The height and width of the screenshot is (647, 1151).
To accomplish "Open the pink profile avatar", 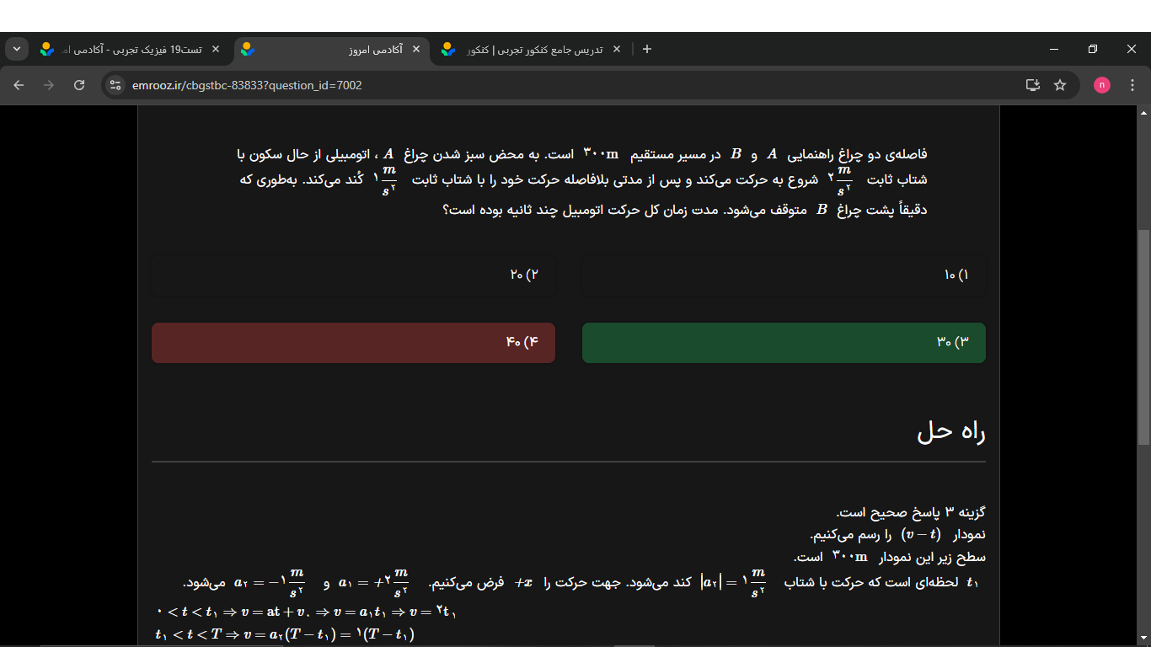I will pos(1102,85).
